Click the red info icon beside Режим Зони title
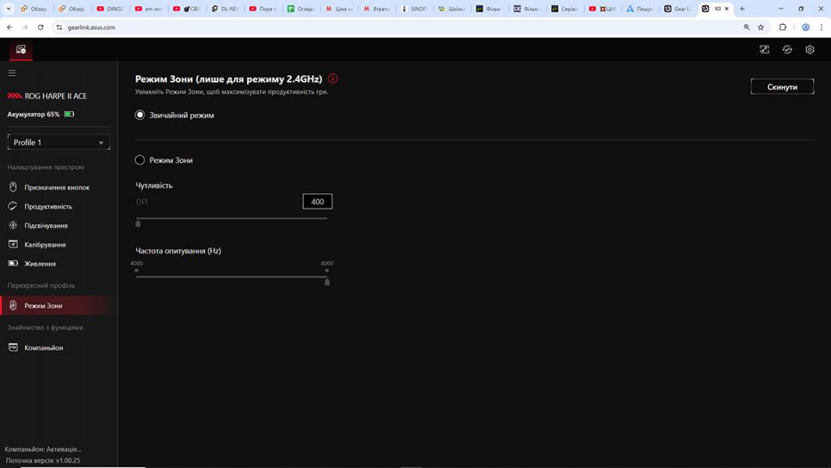This screenshot has height=468, width=831. pos(333,79)
